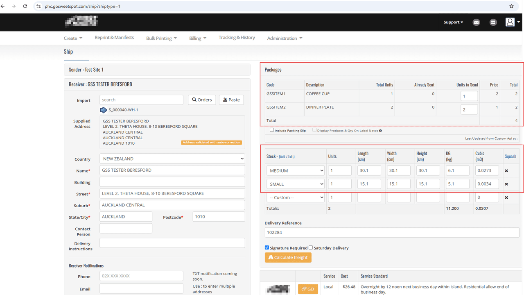Click the Import search field
Screen dimensions: 524x295
pos(142,100)
